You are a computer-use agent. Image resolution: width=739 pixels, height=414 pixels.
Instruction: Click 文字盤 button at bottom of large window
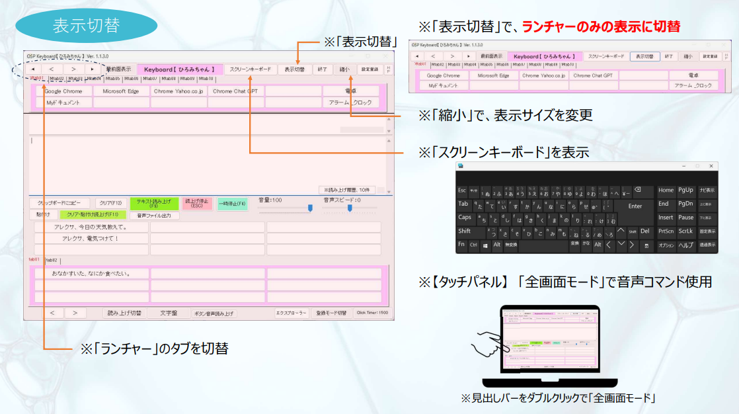click(x=169, y=313)
